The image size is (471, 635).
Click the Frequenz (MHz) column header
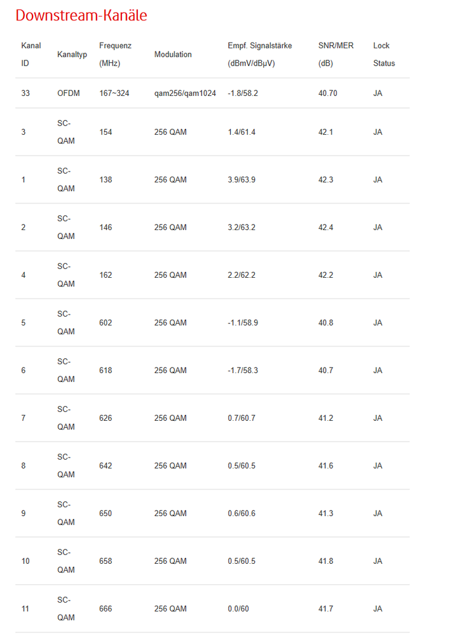[x=115, y=54]
